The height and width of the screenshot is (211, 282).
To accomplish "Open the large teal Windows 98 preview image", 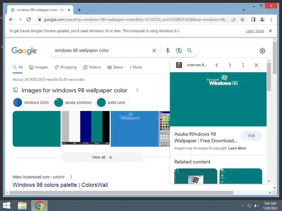I will [218, 99].
